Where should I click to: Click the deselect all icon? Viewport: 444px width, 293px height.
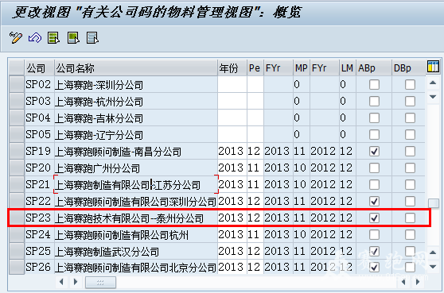[x=92, y=37]
